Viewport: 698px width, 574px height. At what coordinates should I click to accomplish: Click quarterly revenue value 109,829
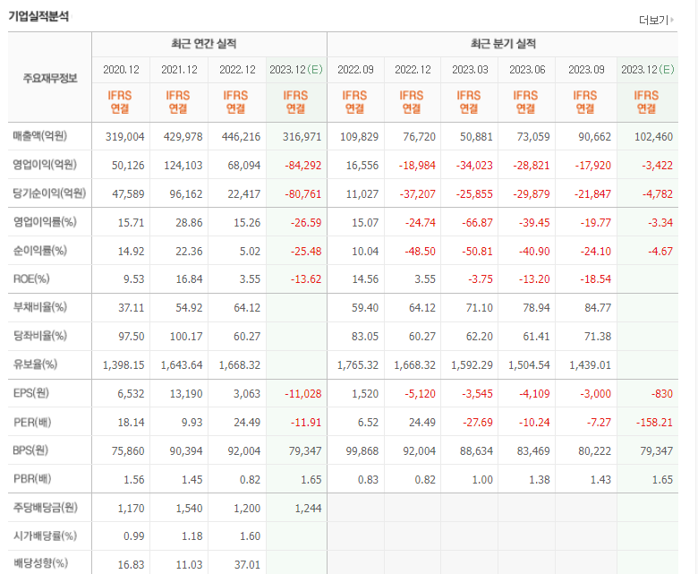[359, 137]
